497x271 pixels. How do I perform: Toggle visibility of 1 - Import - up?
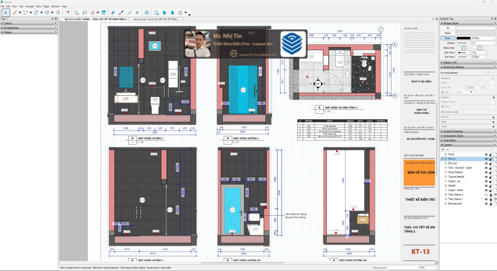(486, 181)
